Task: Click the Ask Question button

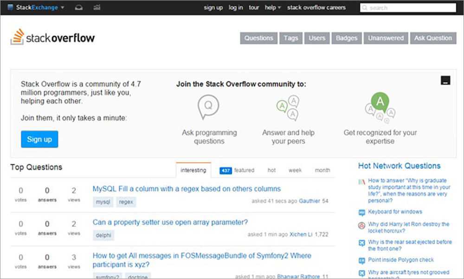Action: (x=433, y=38)
